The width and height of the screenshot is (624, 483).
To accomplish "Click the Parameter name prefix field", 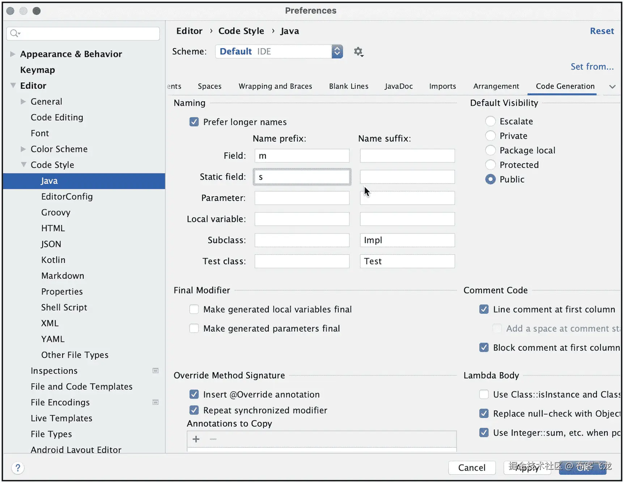I will (302, 198).
